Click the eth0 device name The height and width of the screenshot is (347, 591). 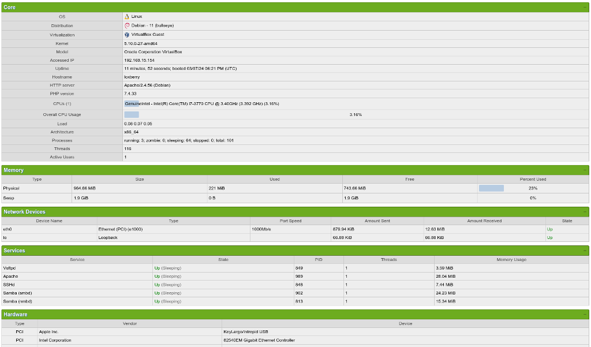[8, 229]
